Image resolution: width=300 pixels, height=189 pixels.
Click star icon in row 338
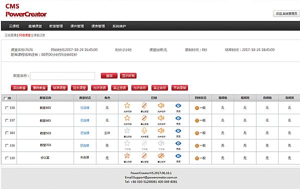coord(127,105)
